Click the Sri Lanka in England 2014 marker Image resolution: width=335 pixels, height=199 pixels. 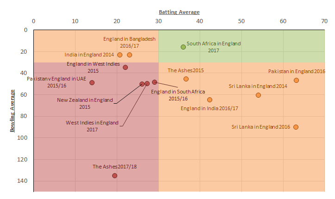click(x=258, y=95)
